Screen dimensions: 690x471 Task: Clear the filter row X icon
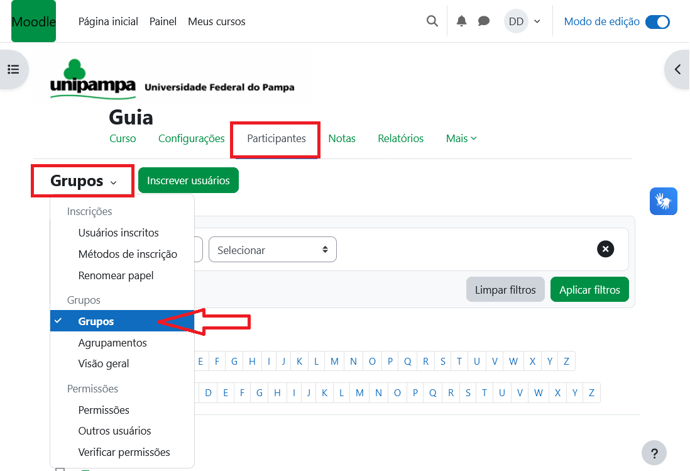click(x=605, y=250)
